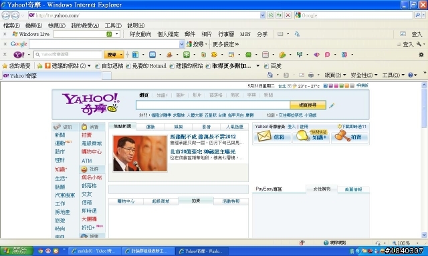Open the headline 馬蕭配不成 蕭萬長不選2012
The width and height of the screenshot is (428, 256).
[203, 137]
